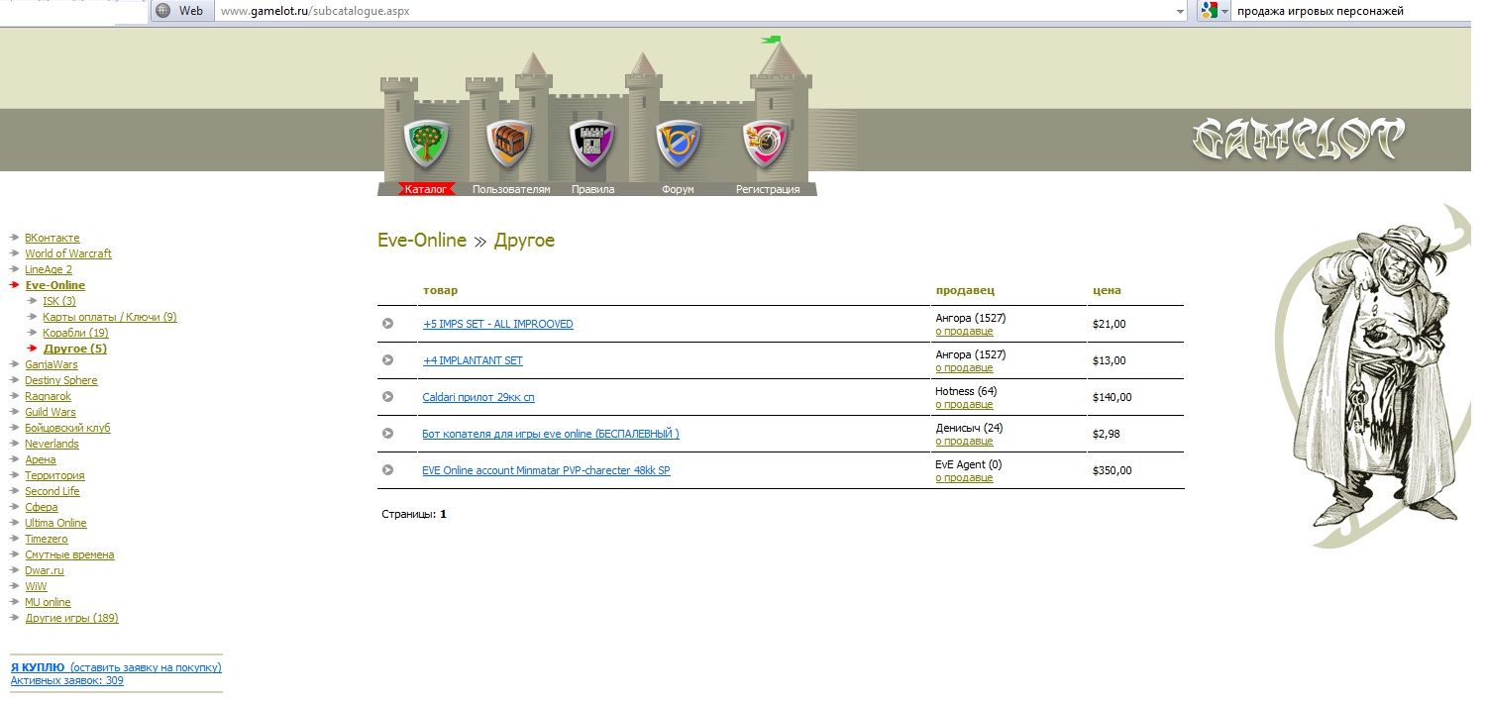
Task: Click the Google search engine icon
Action: tap(1209, 11)
